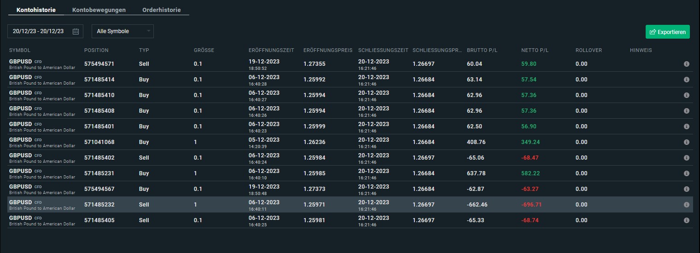Sort by the POSITION column header

click(97, 50)
